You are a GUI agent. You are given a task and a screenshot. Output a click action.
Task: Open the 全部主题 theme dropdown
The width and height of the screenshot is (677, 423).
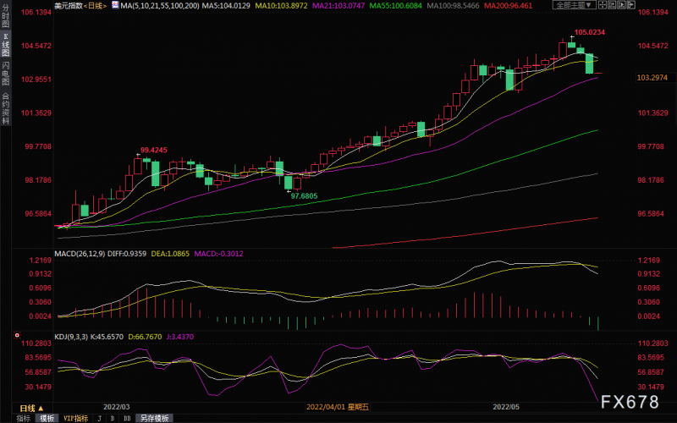pos(574,5)
